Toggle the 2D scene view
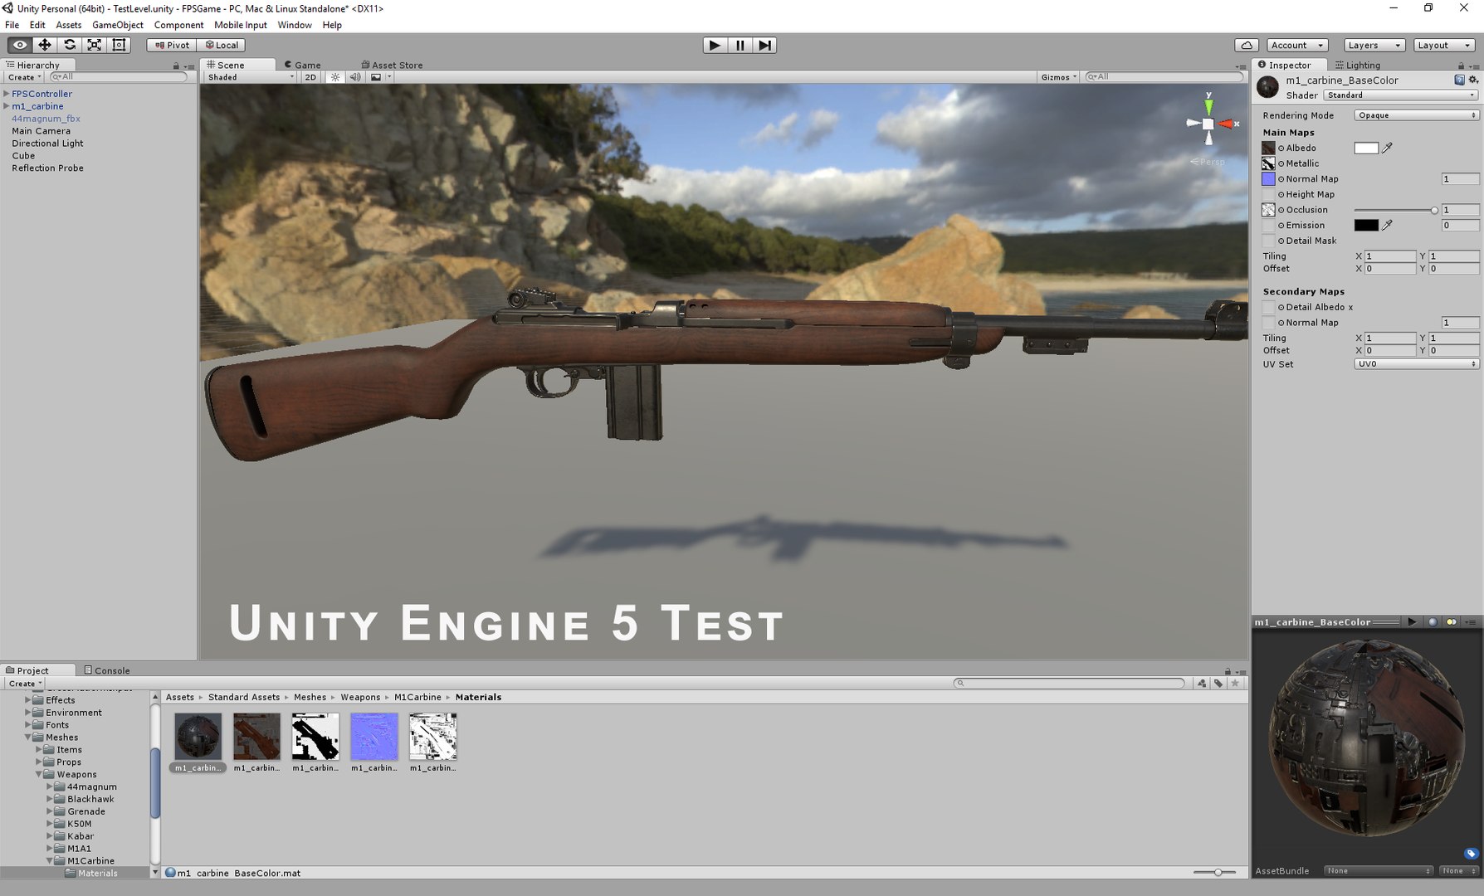This screenshot has height=896, width=1484. pyautogui.click(x=310, y=77)
